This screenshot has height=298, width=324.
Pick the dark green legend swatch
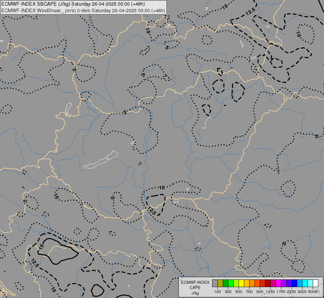coord(225,283)
